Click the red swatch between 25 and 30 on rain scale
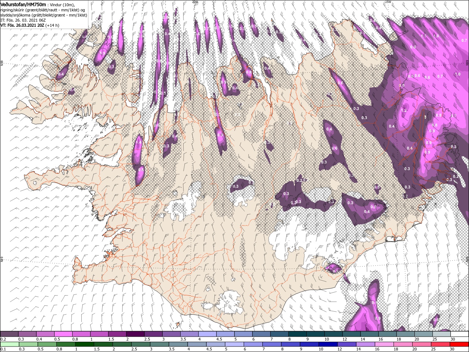This screenshot has height=352, width=469. pyautogui.click(x=441, y=344)
